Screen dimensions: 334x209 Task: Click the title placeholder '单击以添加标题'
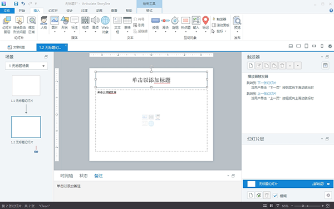point(151,80)
